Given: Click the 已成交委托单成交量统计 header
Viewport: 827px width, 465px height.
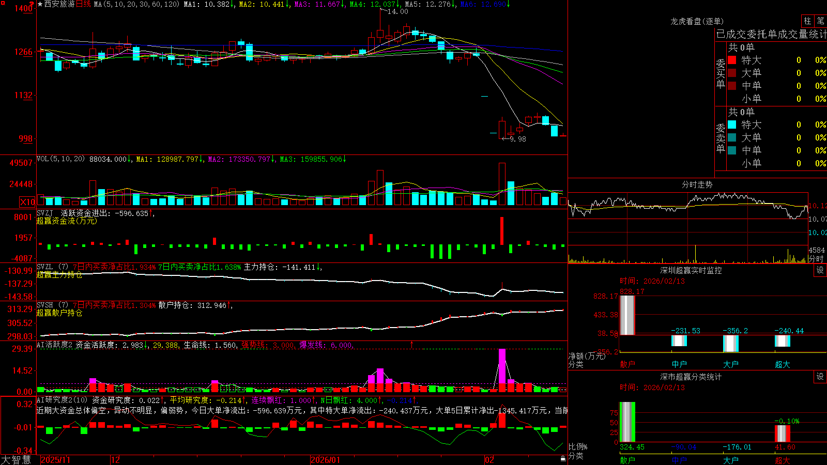Looking at the screenshot, I should coord(771,34).
